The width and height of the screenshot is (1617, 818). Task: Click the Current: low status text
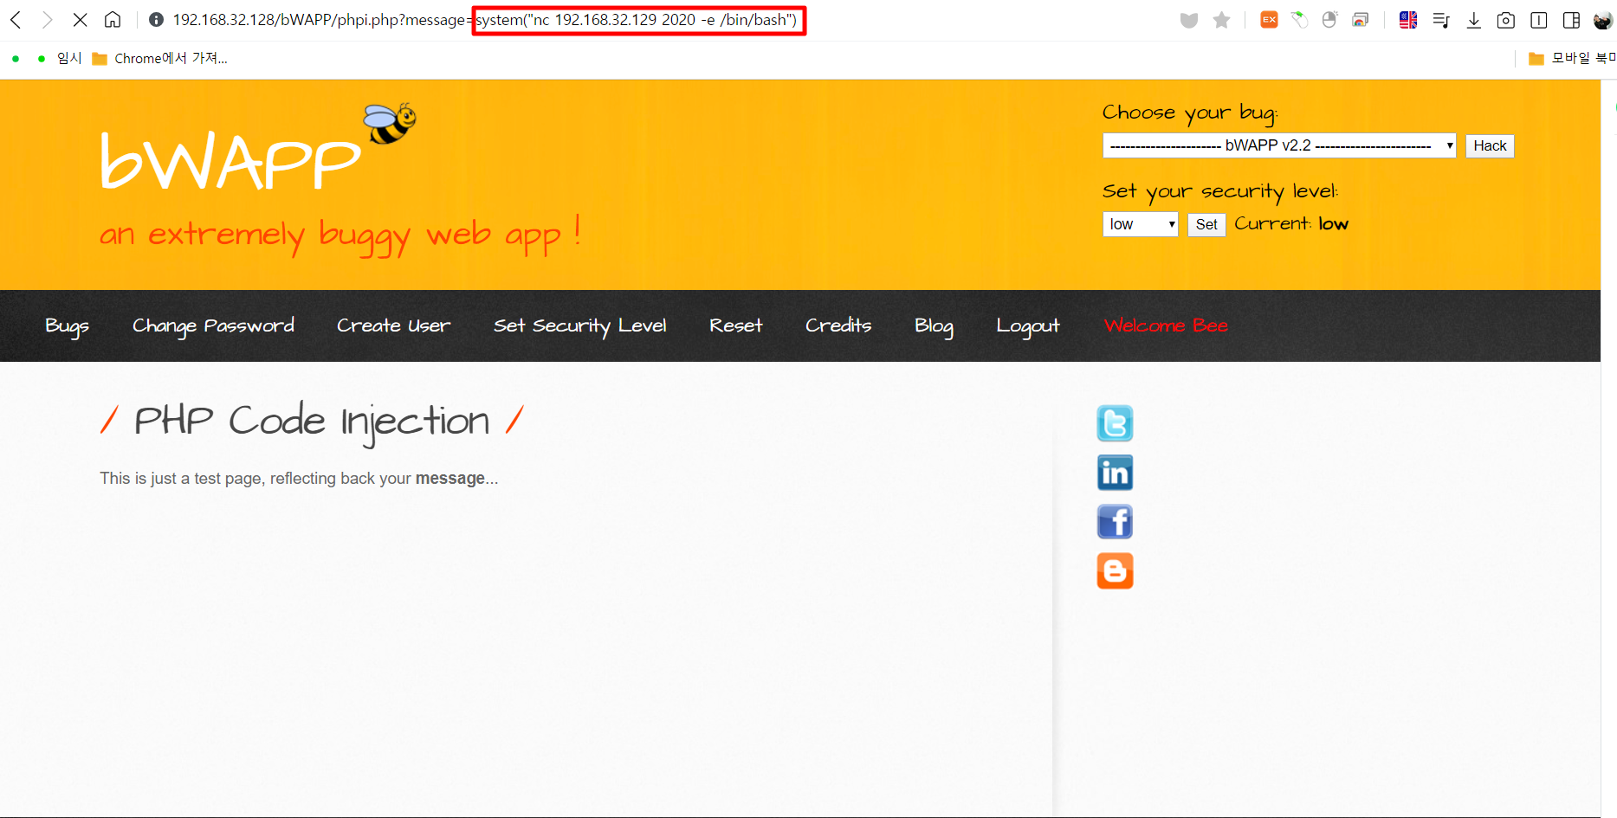[1291, 224]
